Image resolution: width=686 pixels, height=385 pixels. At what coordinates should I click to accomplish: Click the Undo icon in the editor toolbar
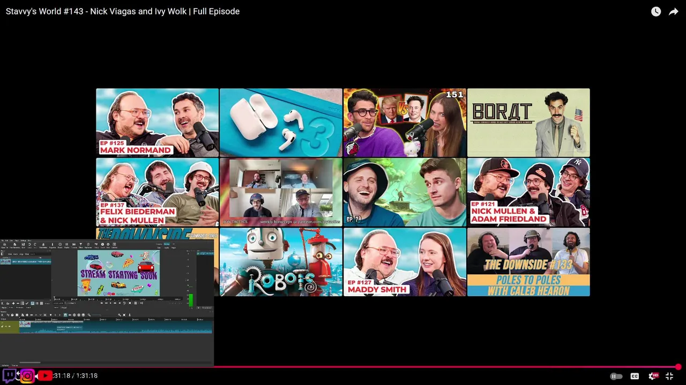(x=31, y=245)
